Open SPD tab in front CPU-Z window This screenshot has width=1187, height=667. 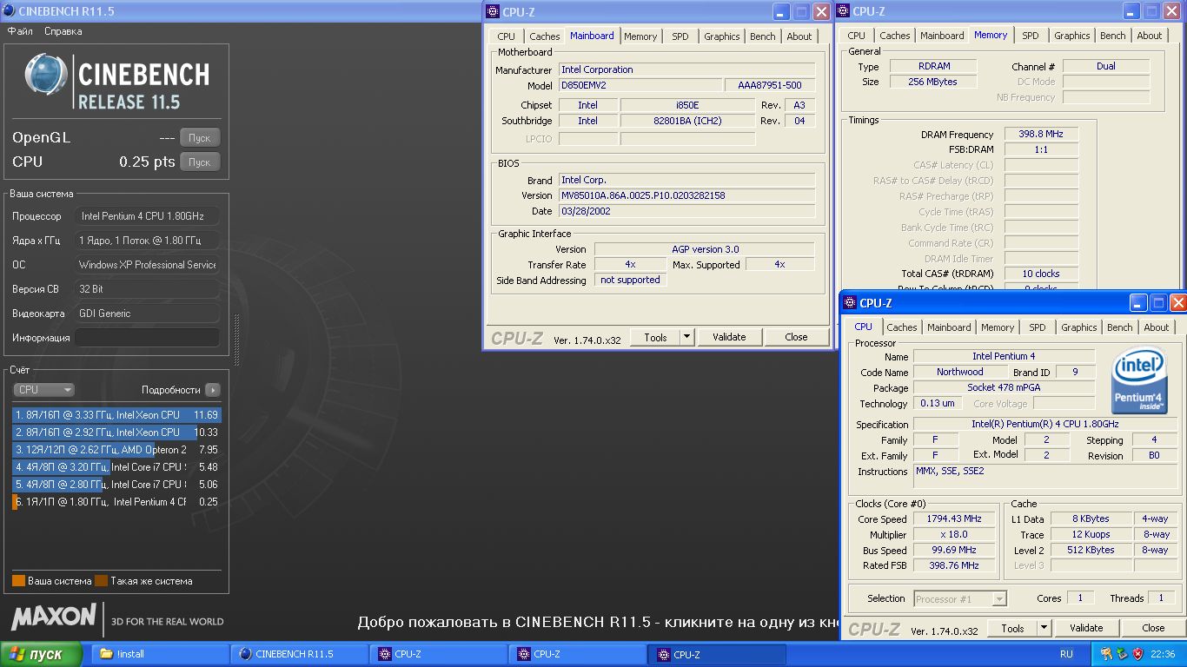pyautogui.click(x=1038, y=328)
